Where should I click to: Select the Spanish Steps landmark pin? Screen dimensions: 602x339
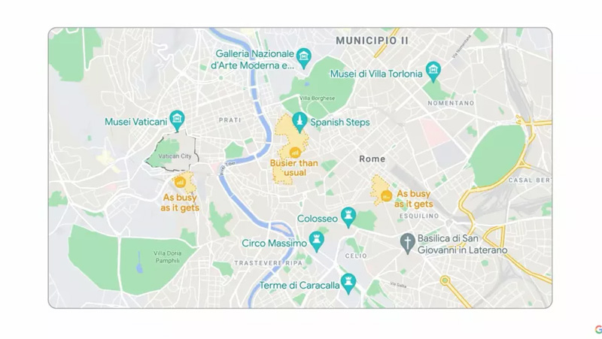point(299,122)
